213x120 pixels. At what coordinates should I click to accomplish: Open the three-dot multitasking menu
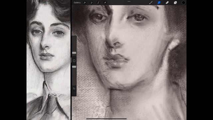(129, 1)
